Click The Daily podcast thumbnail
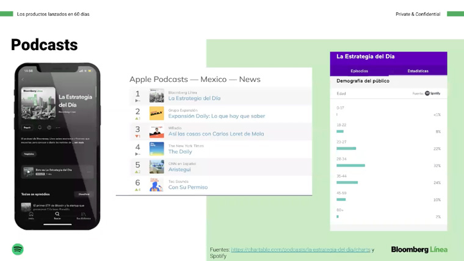Image resolution: width=464 pixels, height=261 pixels. 156,149
